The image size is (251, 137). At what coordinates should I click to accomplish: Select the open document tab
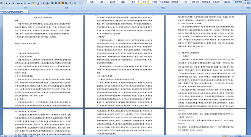pyautogui.click(x=14, y=12)
